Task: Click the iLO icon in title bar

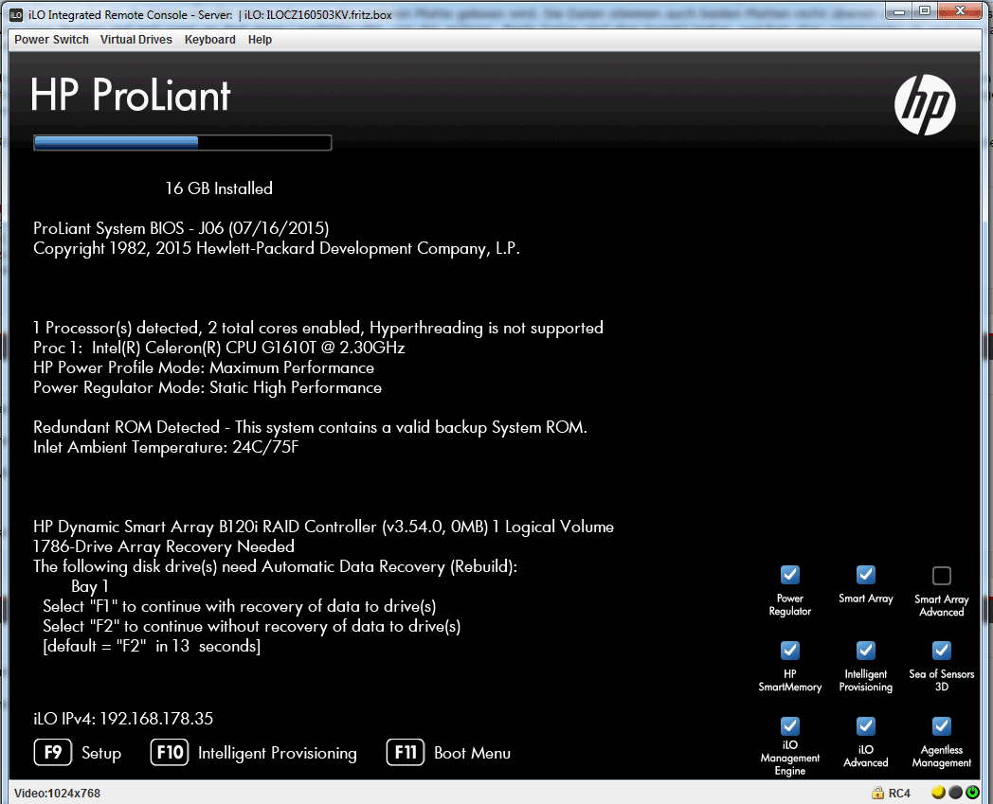Action: (x=16, y=14)
